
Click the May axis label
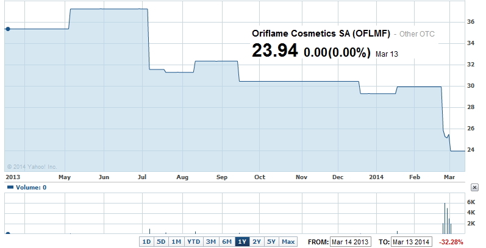pyautogui.click(x=65, y=177)
